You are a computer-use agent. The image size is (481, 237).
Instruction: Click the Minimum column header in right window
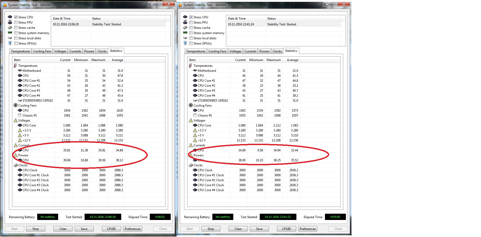point(256,60)
